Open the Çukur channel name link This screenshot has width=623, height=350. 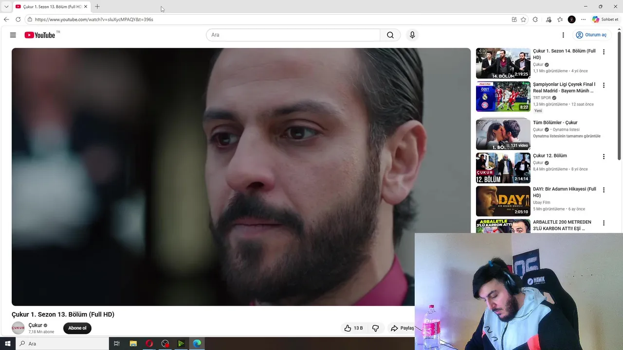[x=35, y=325]
